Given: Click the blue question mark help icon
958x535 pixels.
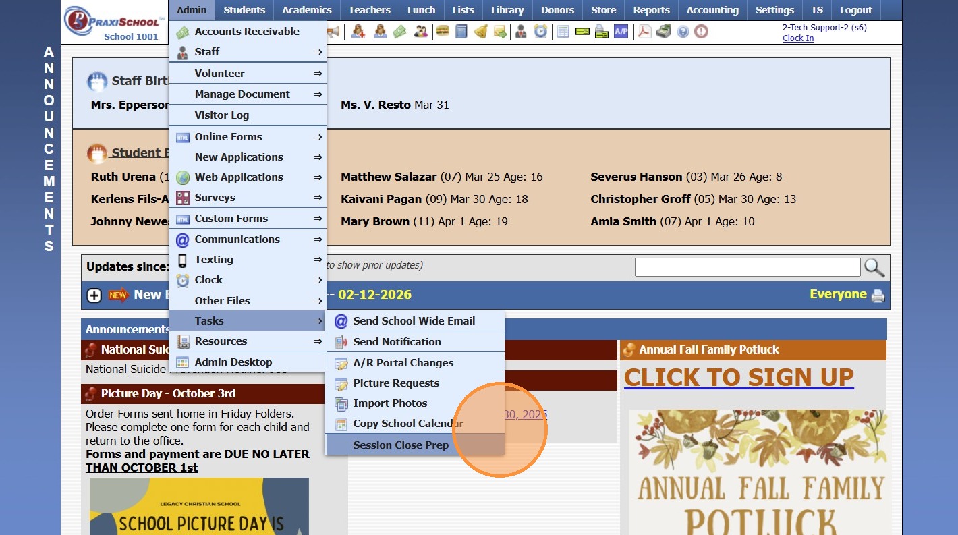Looking at the screenshot, I should (683, 31).
